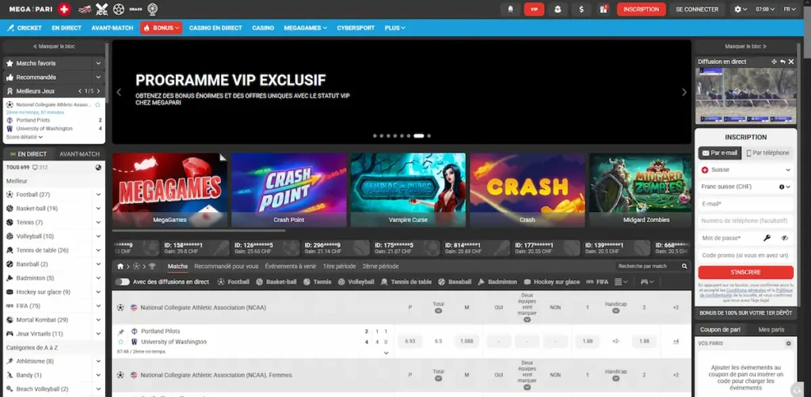The height and width of the screenshot is (397, 811).
Task: Select Par e-mail registration option
Action: [719, 153]
